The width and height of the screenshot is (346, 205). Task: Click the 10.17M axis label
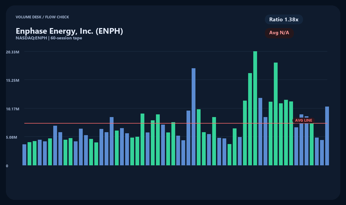tap(12, 109)
